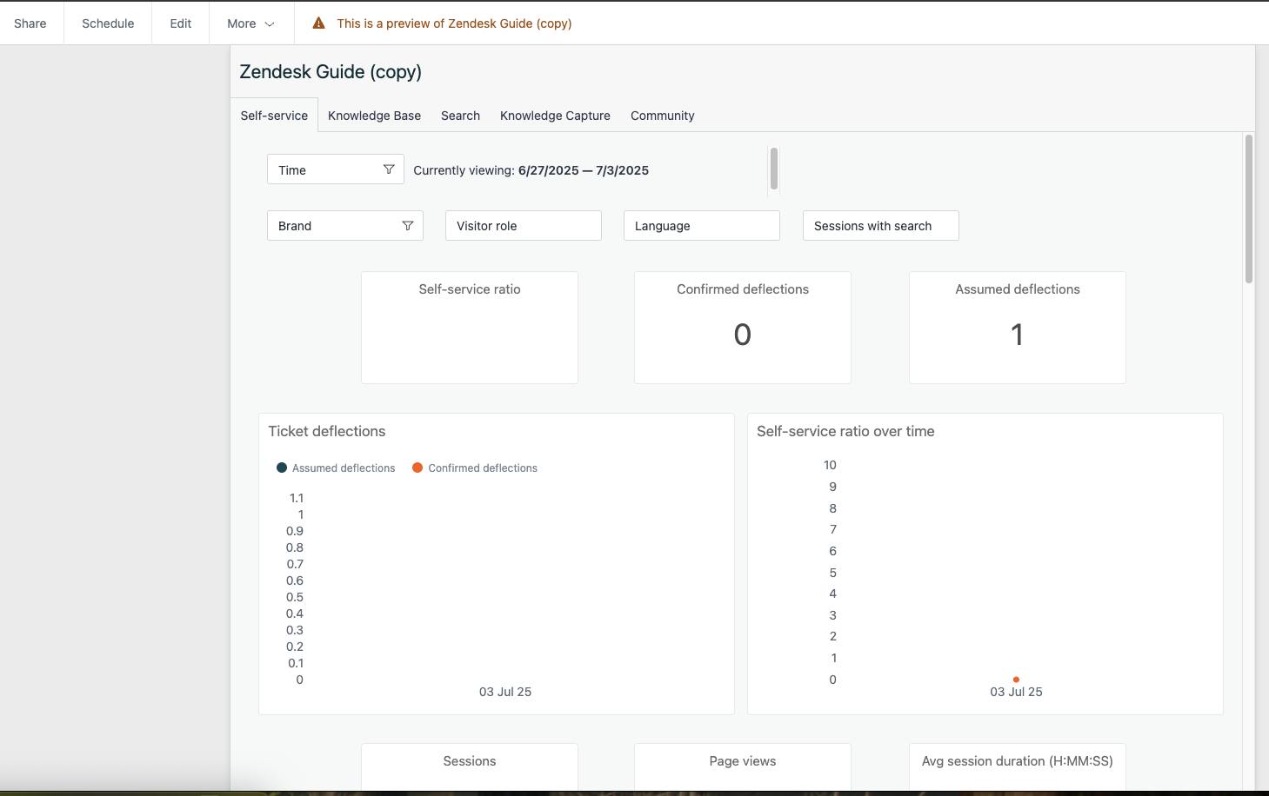Click the dashboard vertical scrollbar
Image resolution: width=1269 pixels, height=796 pixels.
pyautogui.click(x=1248, y=209)
